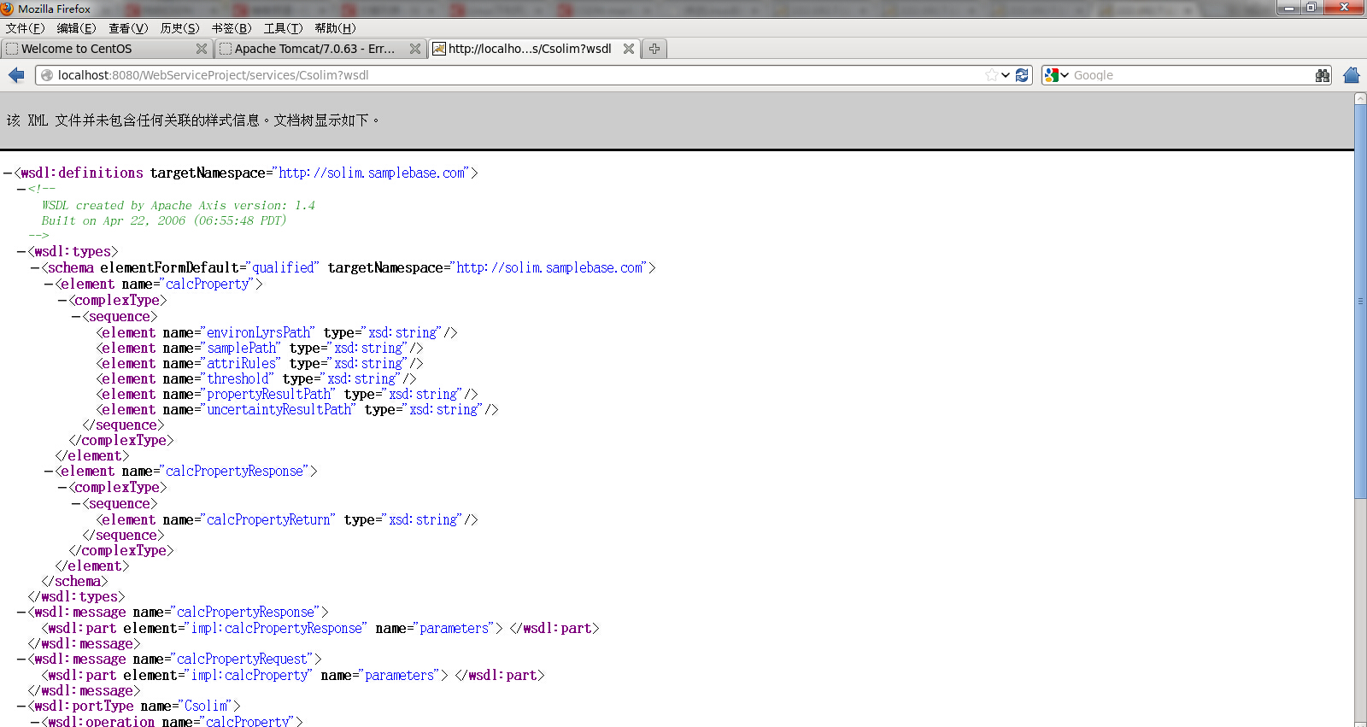Close the Apache Tomcat error tab
Viewport: 1367px width, 727px height.
[x=415, y=49]
